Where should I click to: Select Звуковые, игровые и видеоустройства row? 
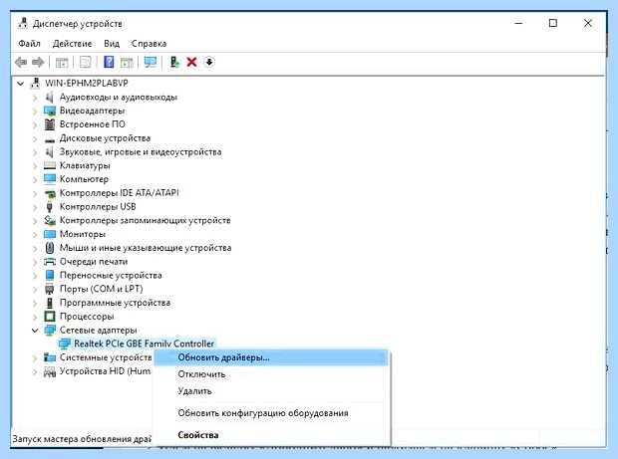tap(141, 152)
